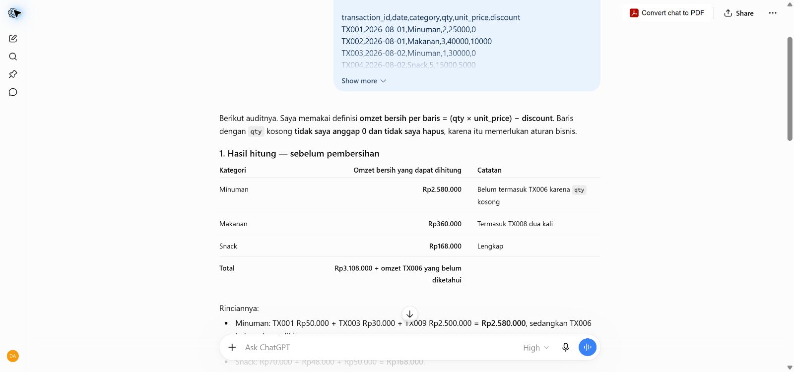Click the scrollbar up arrow
The width and height of the screenshot is (794, 372).
(x=790, y=4)
